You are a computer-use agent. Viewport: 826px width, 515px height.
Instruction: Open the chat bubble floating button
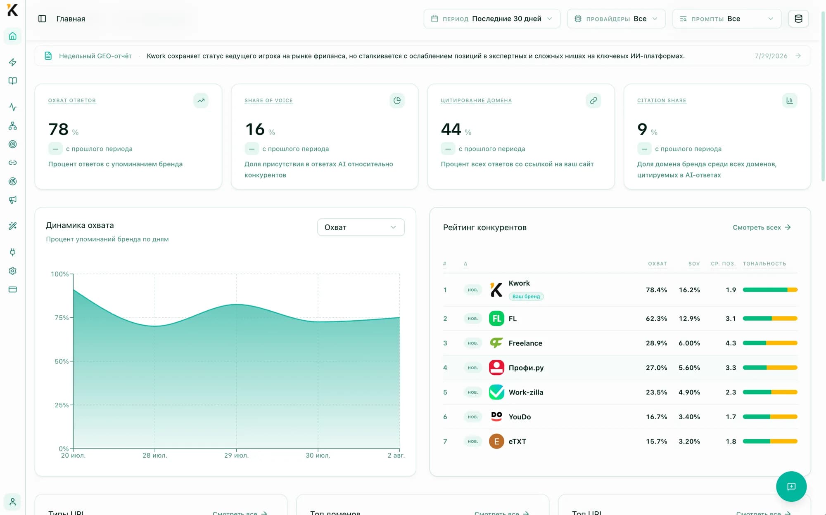(791, 486)
